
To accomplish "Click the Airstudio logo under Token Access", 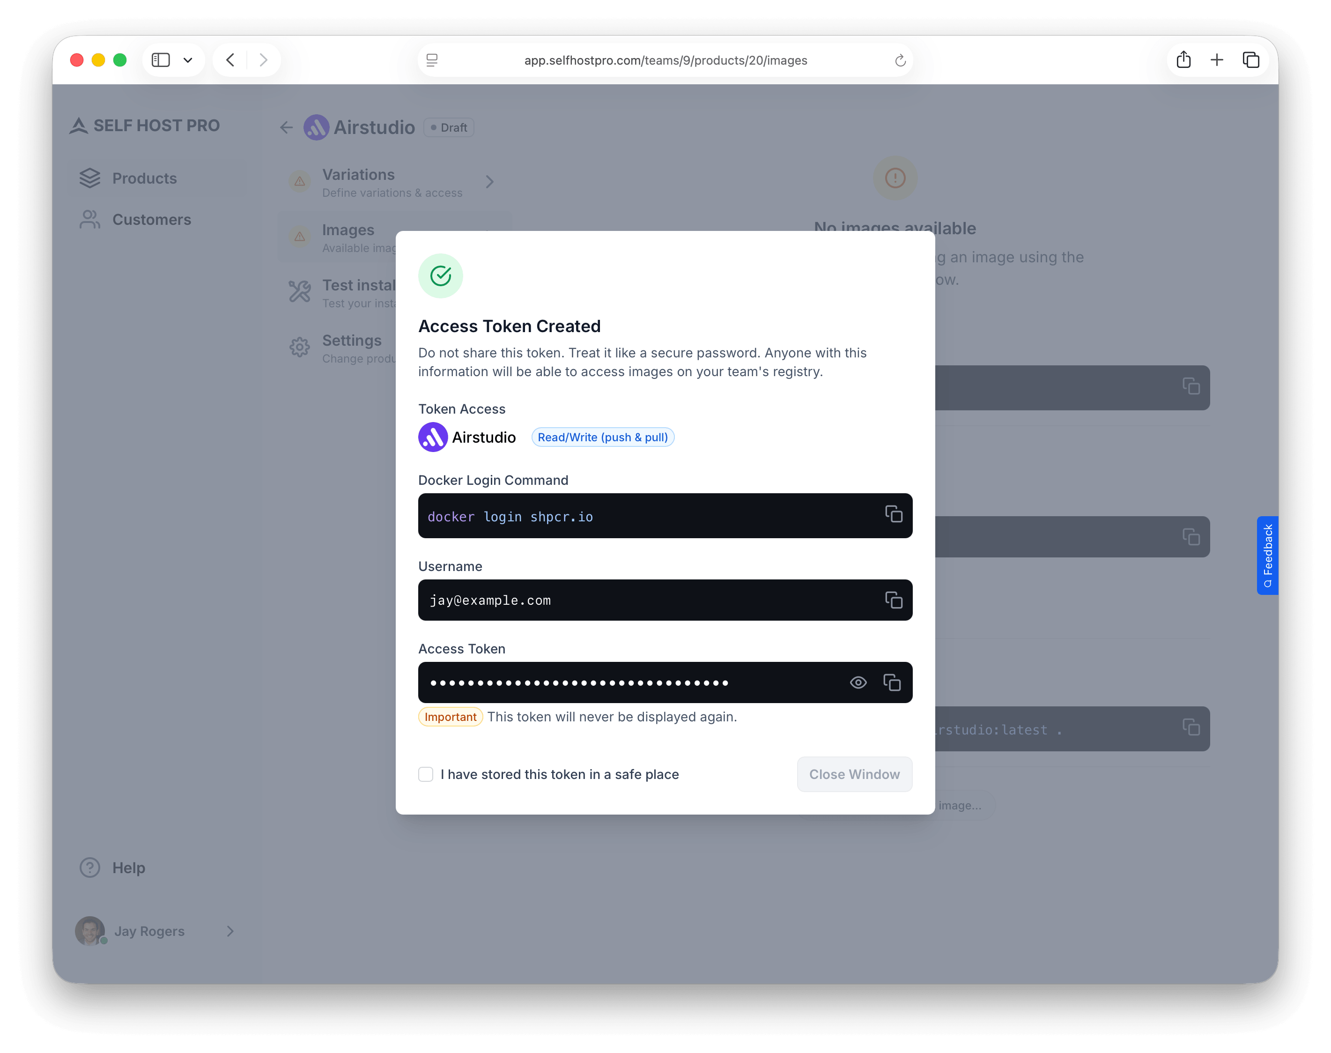I will pos(433,437).
